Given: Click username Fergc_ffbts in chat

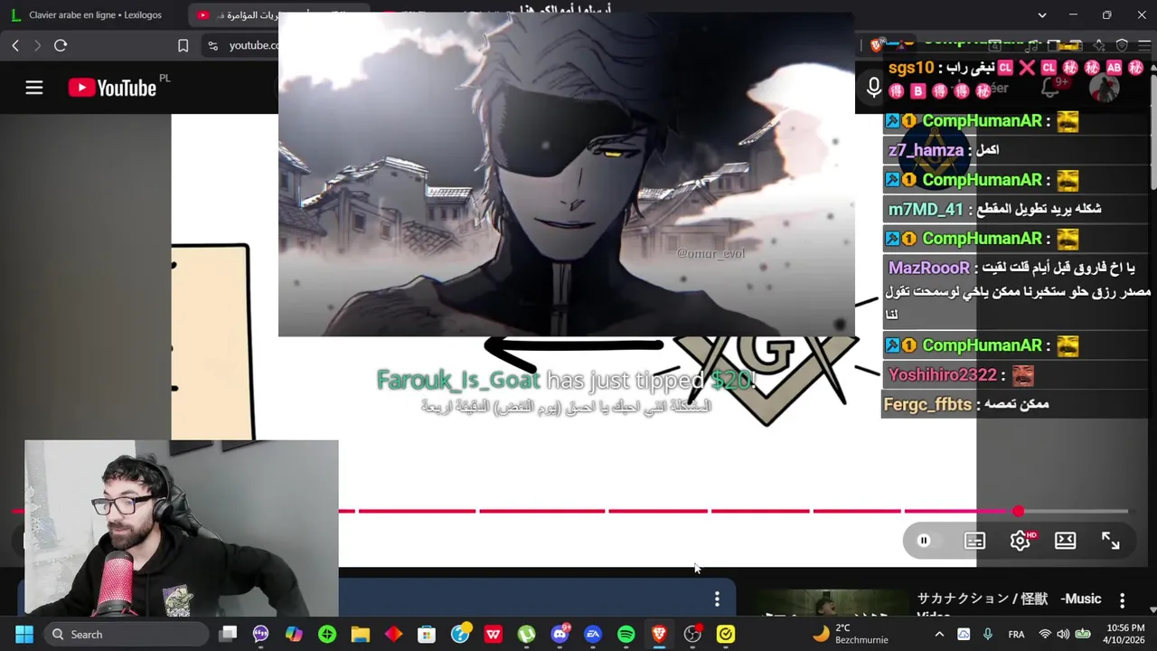Looking at the screenshot, I should click(927, 404).
